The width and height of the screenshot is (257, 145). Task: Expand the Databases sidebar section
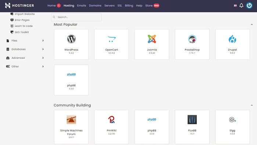(x=25, y=49)
